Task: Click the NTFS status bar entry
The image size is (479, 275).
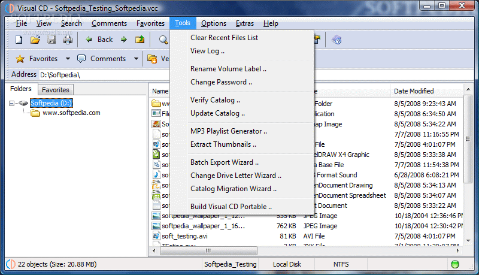Action: pyautogui.click(x=341, y=264)
